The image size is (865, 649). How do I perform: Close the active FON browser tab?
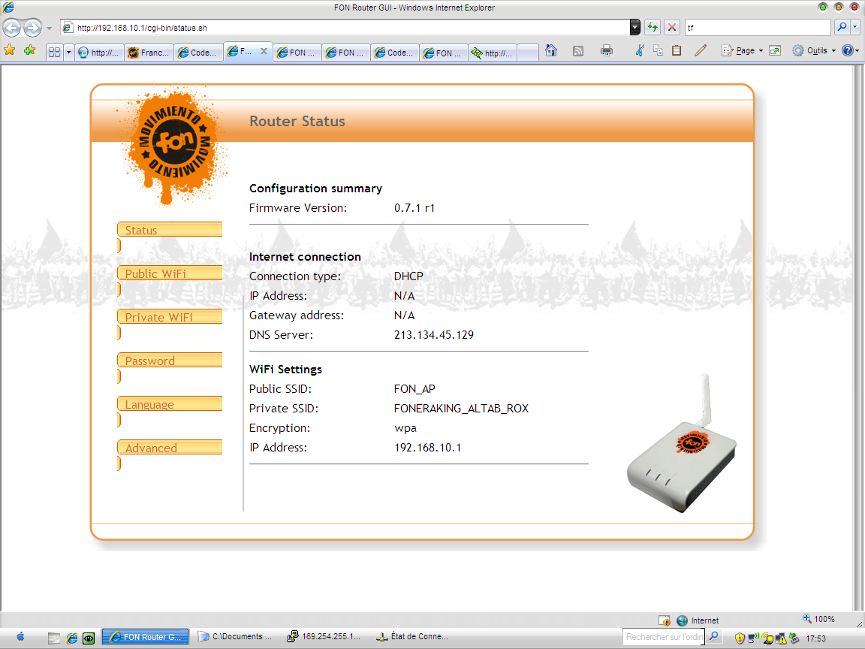(264, 51)
